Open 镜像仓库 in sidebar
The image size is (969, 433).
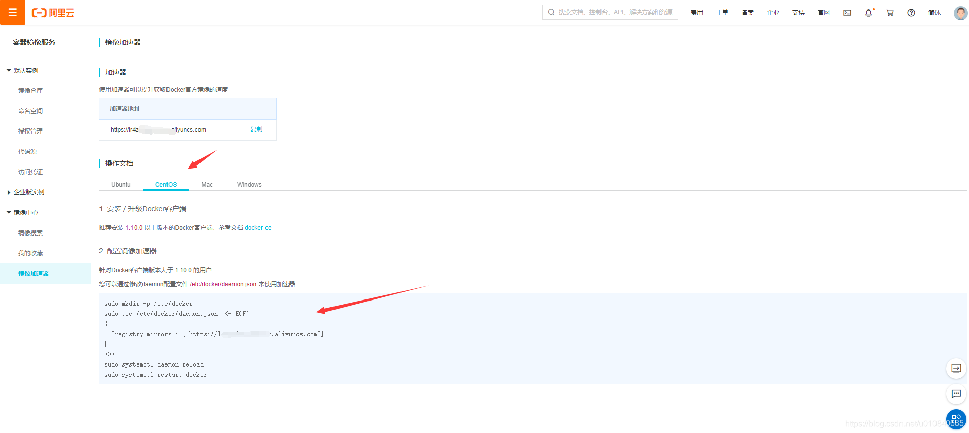[30, 91]
